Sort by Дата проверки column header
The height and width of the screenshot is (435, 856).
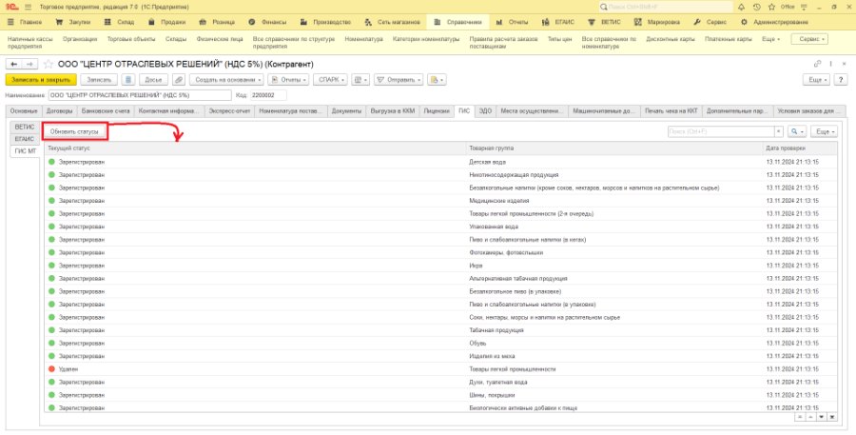click(800, 148)
